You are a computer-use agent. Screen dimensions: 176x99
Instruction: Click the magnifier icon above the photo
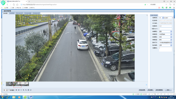(x=147, y=15)
